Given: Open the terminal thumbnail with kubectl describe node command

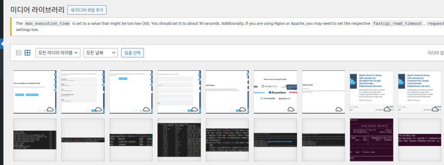Looking at the screenshot, I should pos(83,140).
